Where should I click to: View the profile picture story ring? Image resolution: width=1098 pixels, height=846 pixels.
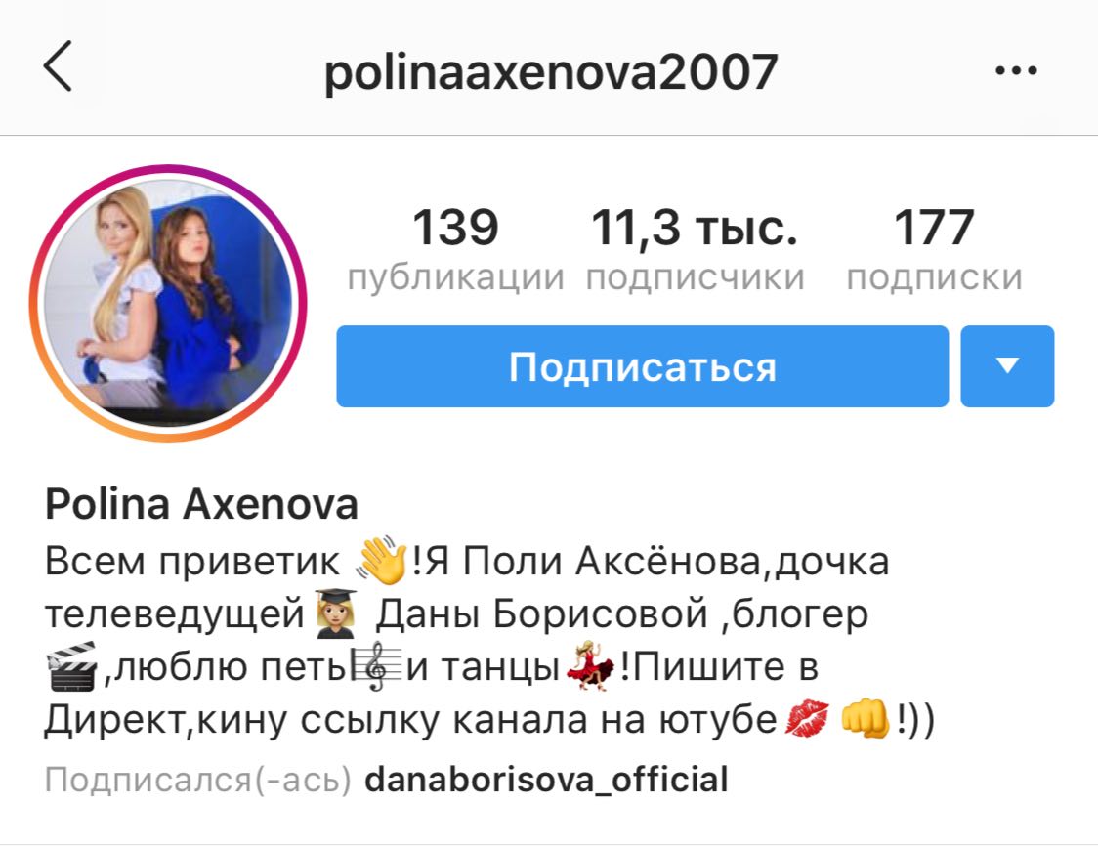pyautogui.click(x=168, y=303)
